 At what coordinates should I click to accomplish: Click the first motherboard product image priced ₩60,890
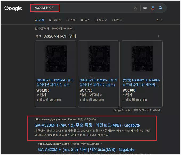pos(56,59)
